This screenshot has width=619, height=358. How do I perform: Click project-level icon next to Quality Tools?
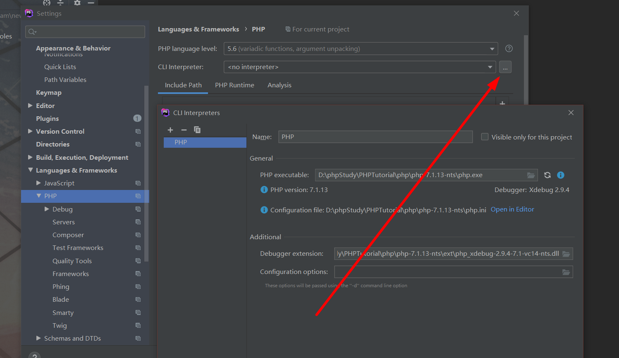pos(138,261)
